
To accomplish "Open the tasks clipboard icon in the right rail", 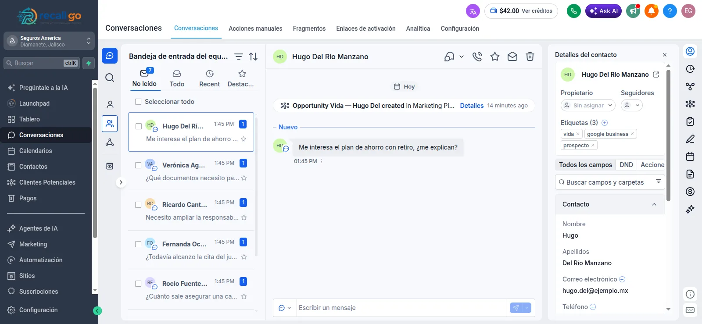I will point(690,121).
